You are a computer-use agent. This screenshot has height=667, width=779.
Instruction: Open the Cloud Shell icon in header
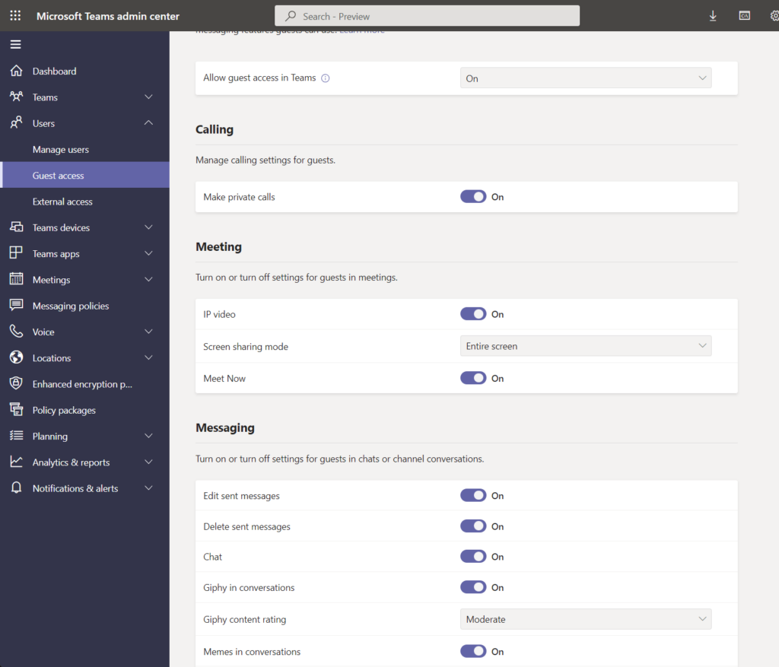coord(744,16)
